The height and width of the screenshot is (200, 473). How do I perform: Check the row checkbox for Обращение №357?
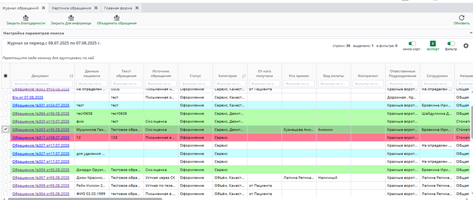5,178
